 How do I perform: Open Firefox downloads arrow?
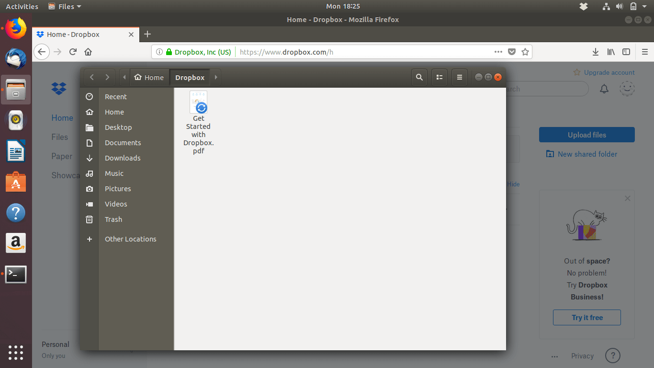[596, 52]
